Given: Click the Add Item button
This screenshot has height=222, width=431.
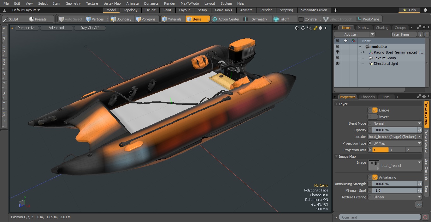Looking at the screenshot, I should (x=351, y=34).
